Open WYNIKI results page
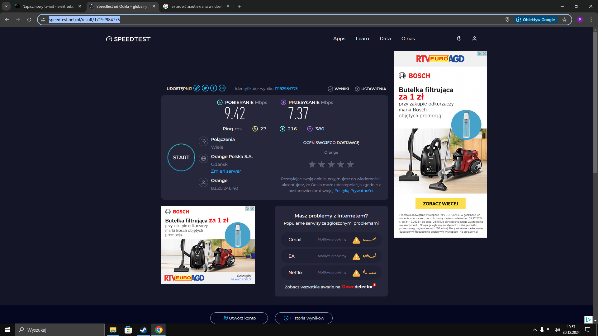 (x=339, y=89)
